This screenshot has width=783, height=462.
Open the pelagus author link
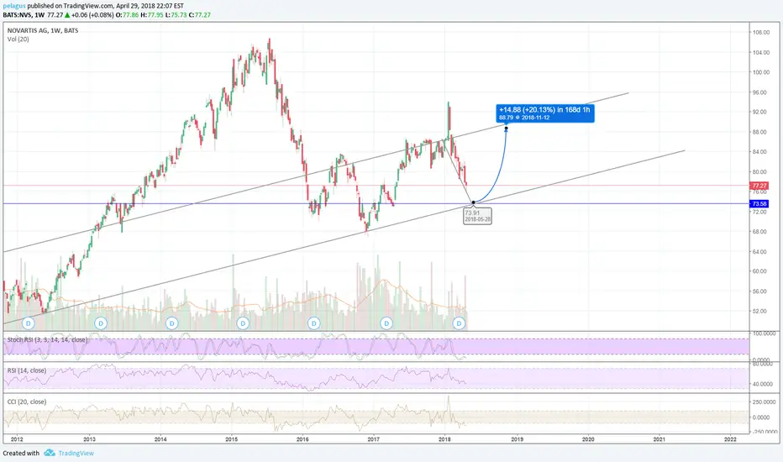coord(14,6)
